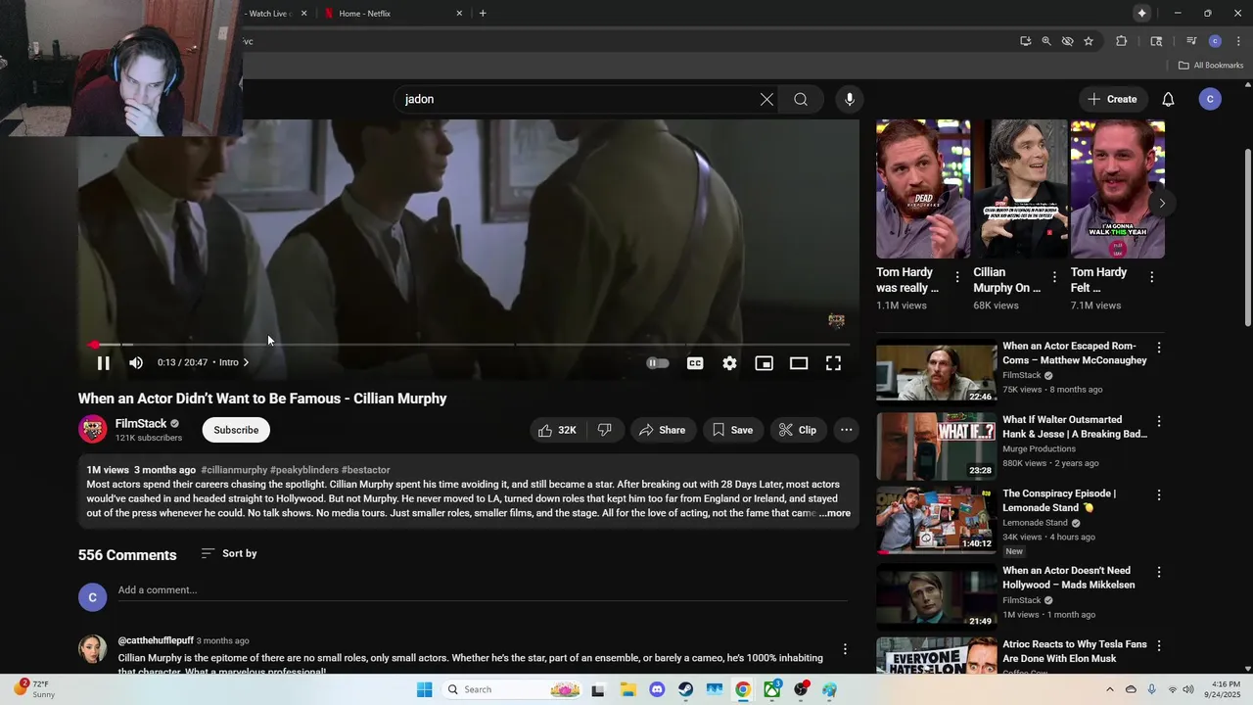Screen dimensions: 1253x705
Task: Open options for Conspiracy Episode video
Action: [x=1159, y=495]
